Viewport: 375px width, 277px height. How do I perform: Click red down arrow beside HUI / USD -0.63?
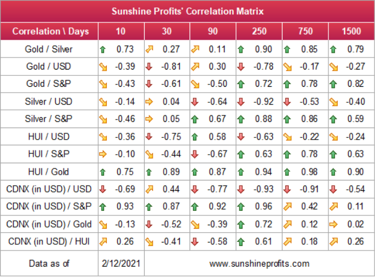coord(241,137)
